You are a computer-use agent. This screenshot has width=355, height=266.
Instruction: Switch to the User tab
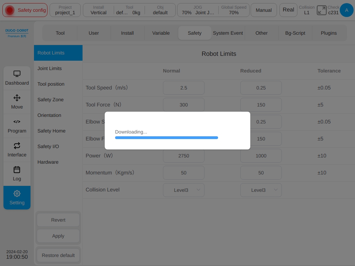click(x=94, y=33)
